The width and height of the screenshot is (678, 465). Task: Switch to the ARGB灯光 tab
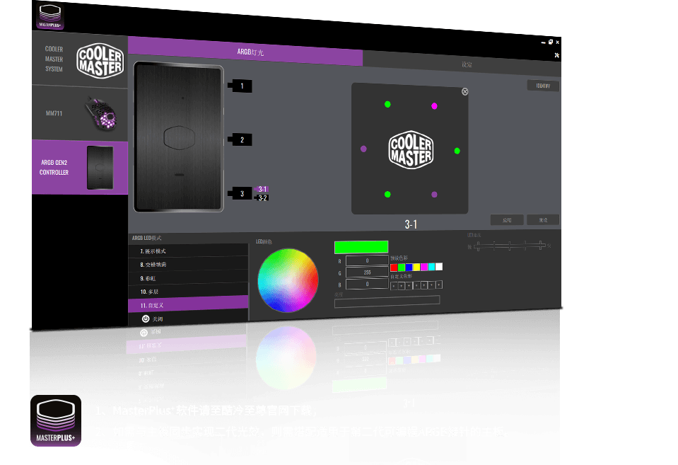(x=245, y=52)
